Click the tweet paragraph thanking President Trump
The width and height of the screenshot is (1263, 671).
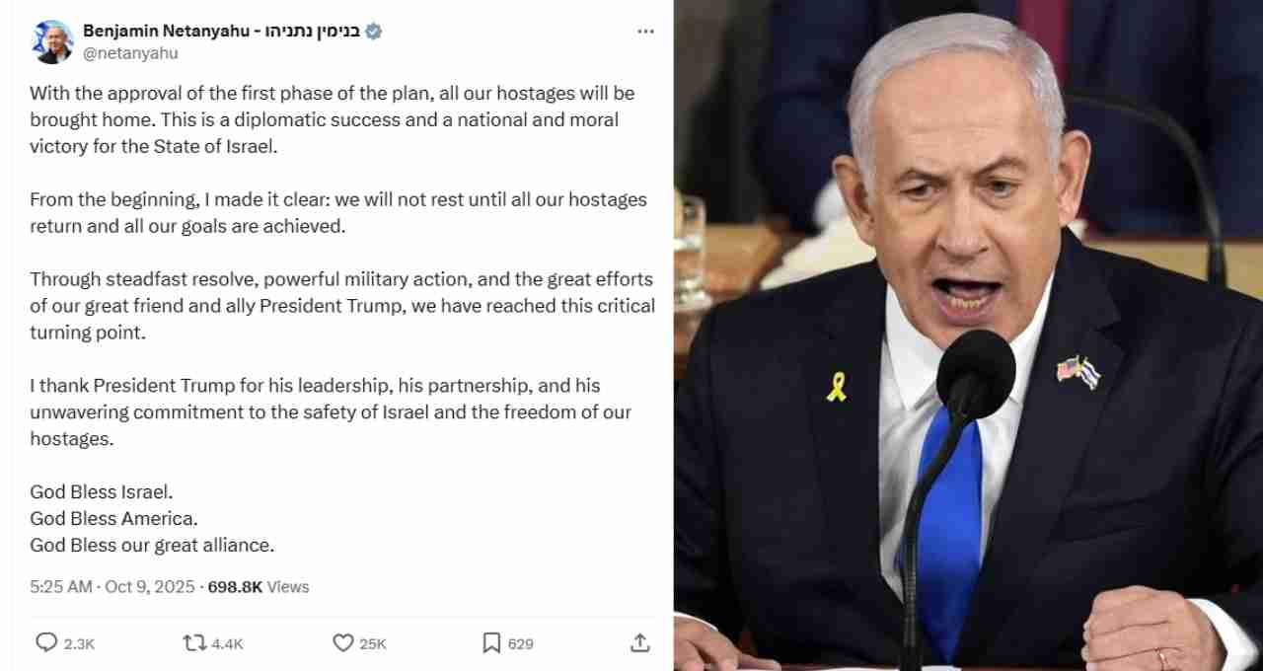tap(331, 411)
